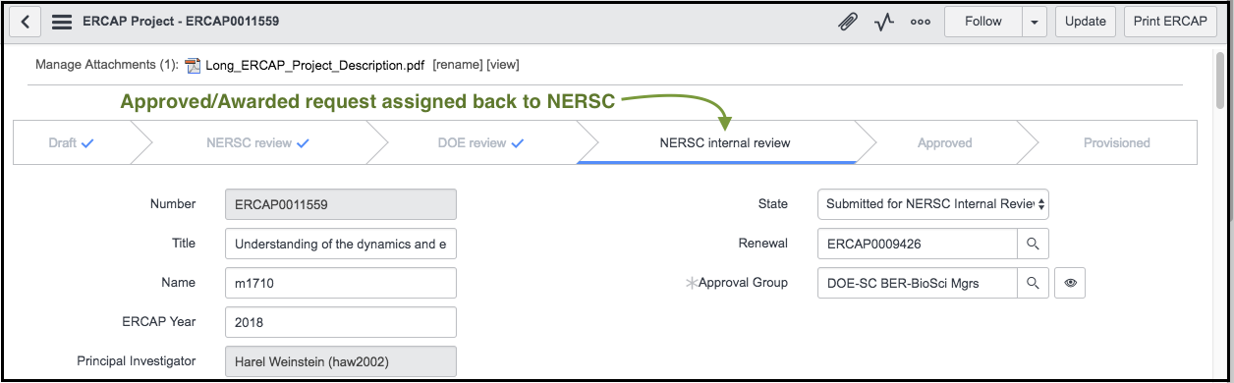1234x383 pixels.
Task: Edit the ERCAP Year field
Action: click(341, 322)
